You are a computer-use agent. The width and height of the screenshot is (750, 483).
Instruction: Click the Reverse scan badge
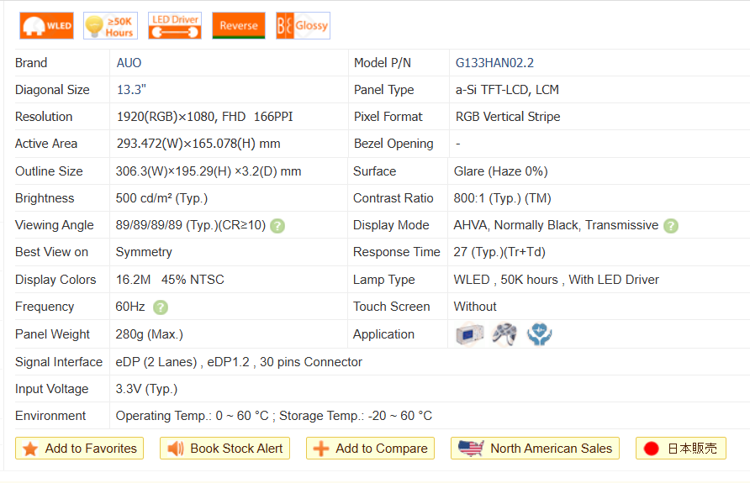pos(239,26)
